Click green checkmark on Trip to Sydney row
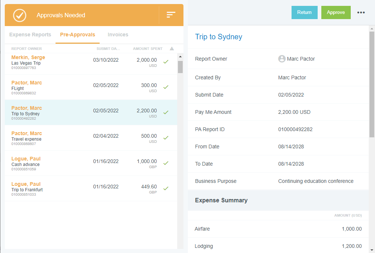Viewport: 375px width, 253px height. point(166,112)
